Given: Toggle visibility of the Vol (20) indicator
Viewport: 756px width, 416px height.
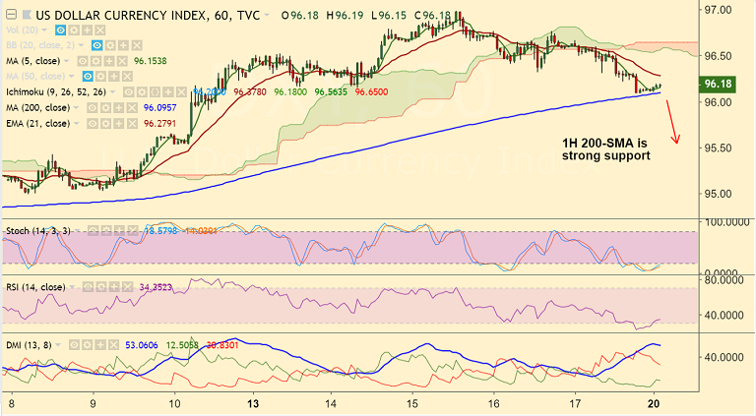Looking at the screenshot, I should [60, 30].
